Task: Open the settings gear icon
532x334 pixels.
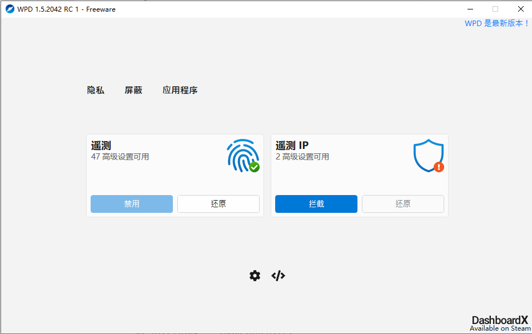Action: coord(255,275)
